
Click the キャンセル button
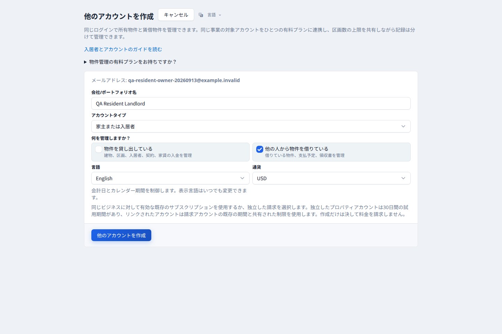pos(176,15)
